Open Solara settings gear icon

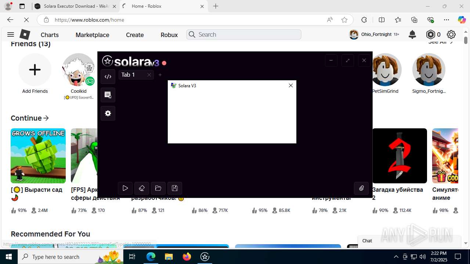108,113
